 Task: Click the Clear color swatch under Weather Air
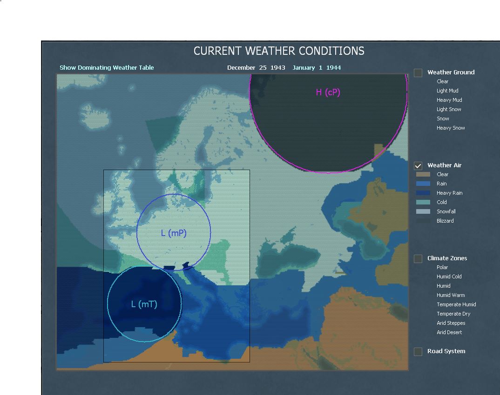click(423, 174)
